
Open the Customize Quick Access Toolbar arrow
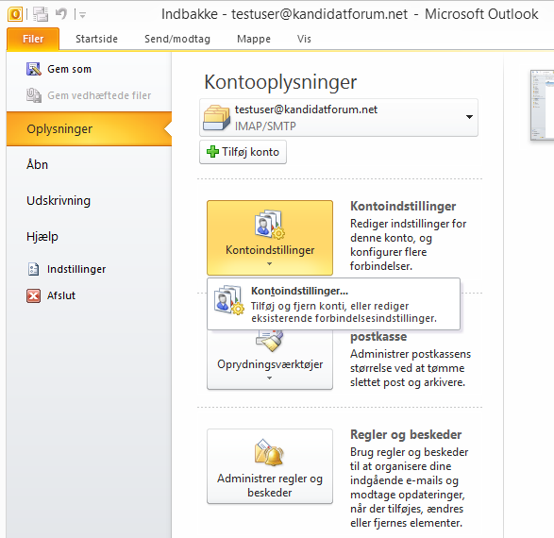coord(82,15)
